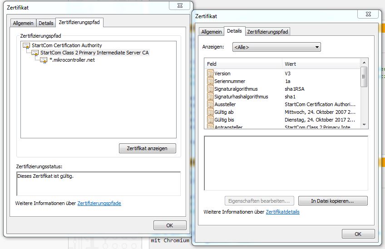Click the Signaturhashalgorithmus field icon
Viewport: 385px width, 249px height.
point(210,97)
